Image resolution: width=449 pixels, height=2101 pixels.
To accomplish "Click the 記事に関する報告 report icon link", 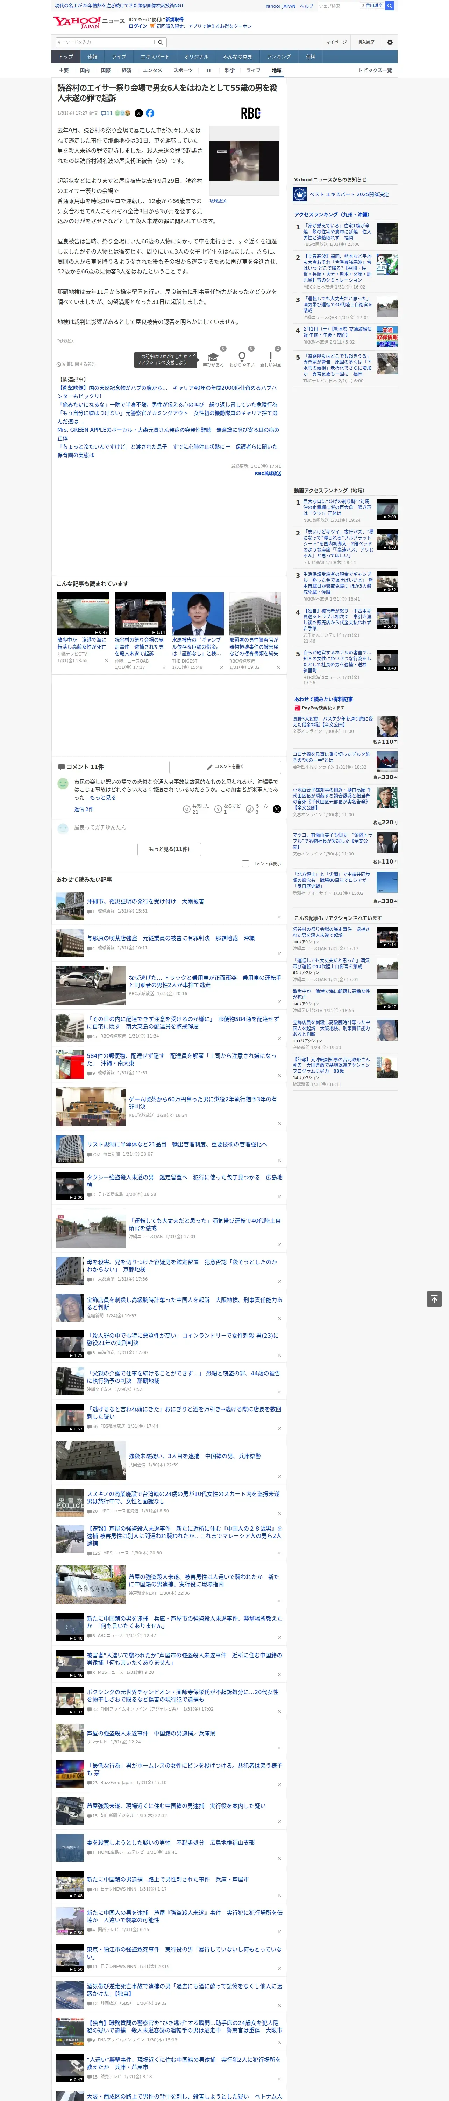I will (x=76, y=365).
